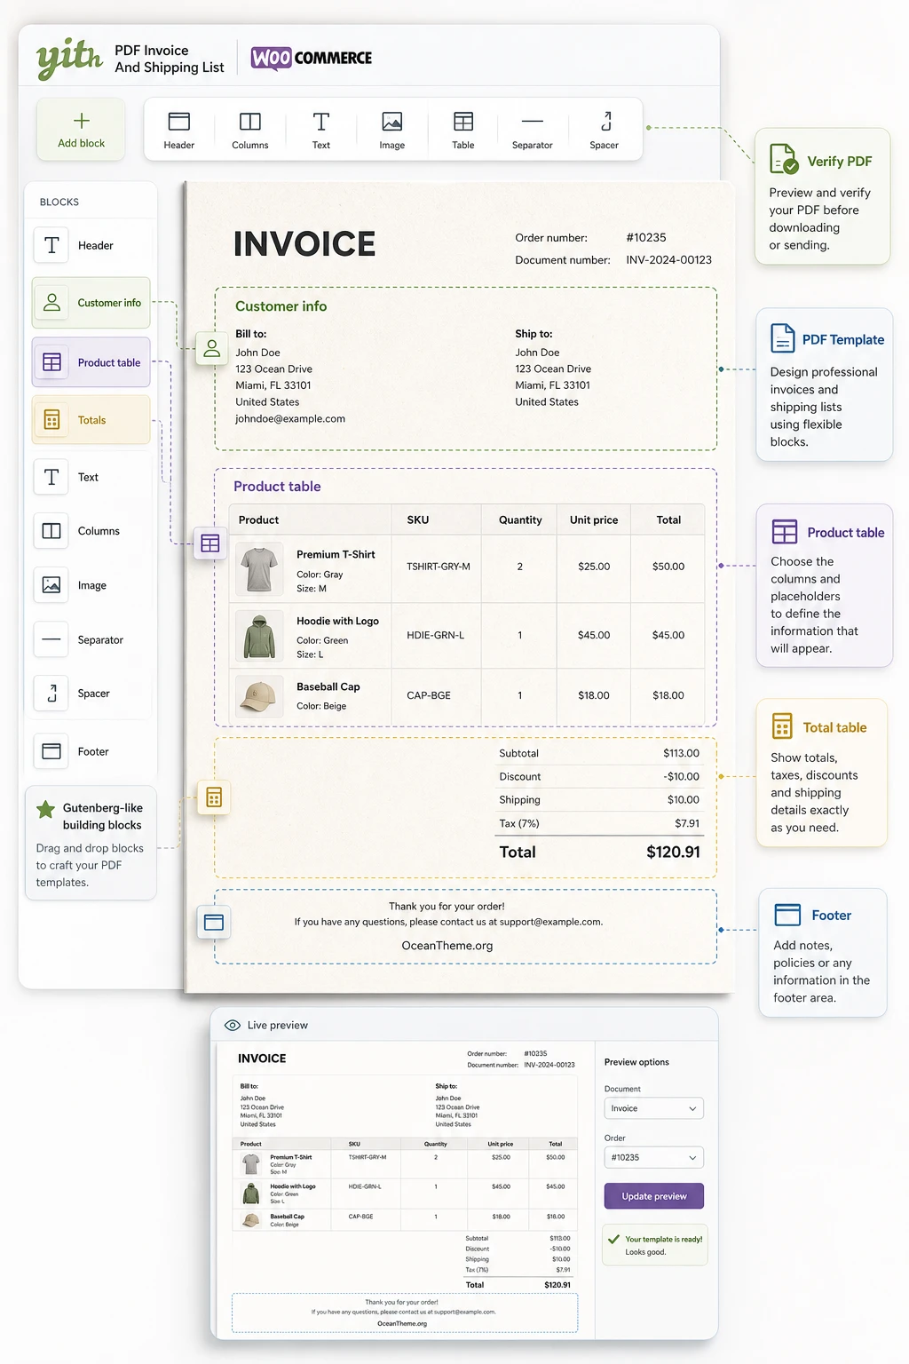
Task: Pick the Image icon in toolbar
Action: (392, 122)
